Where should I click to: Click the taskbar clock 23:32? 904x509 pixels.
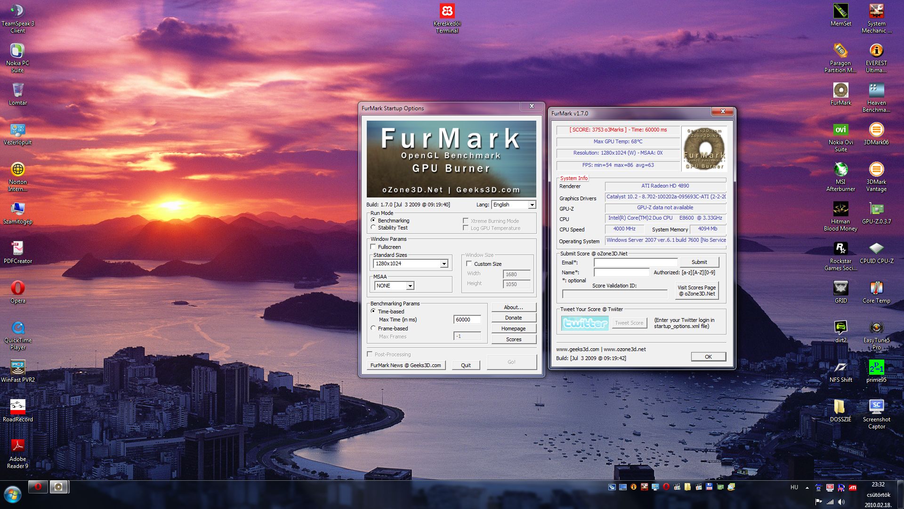pyautogui.click(x=878, y=484)
